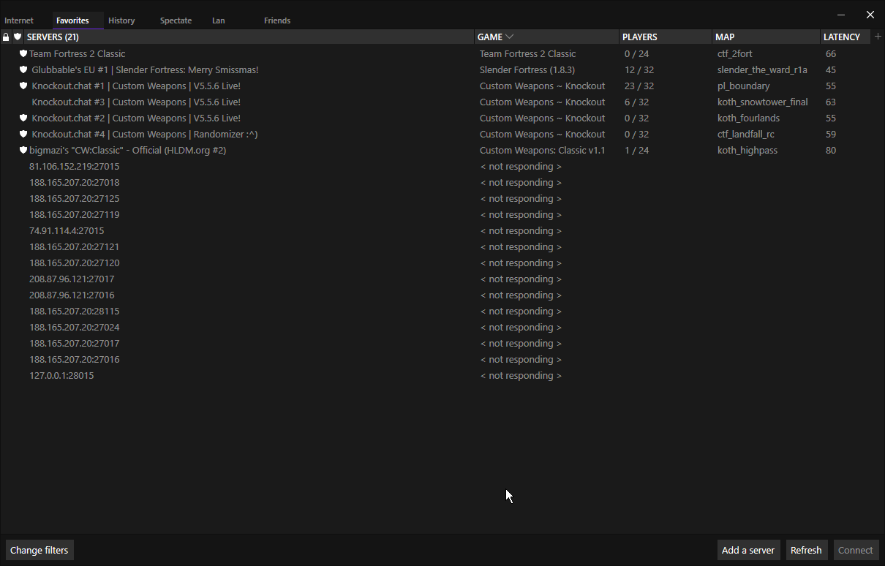Open the Lan tab
This screenshot has width=885, height=566.
pyautogui.click(x=218, y=20)
